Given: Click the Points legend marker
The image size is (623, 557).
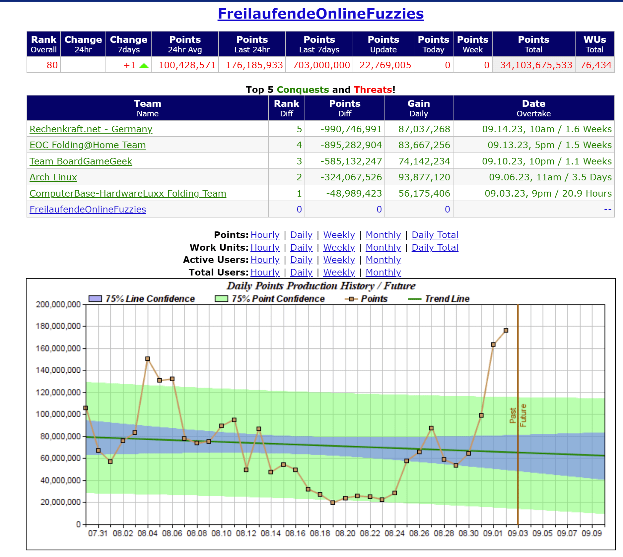Looking at the screenshot, I should pos(351,299).
